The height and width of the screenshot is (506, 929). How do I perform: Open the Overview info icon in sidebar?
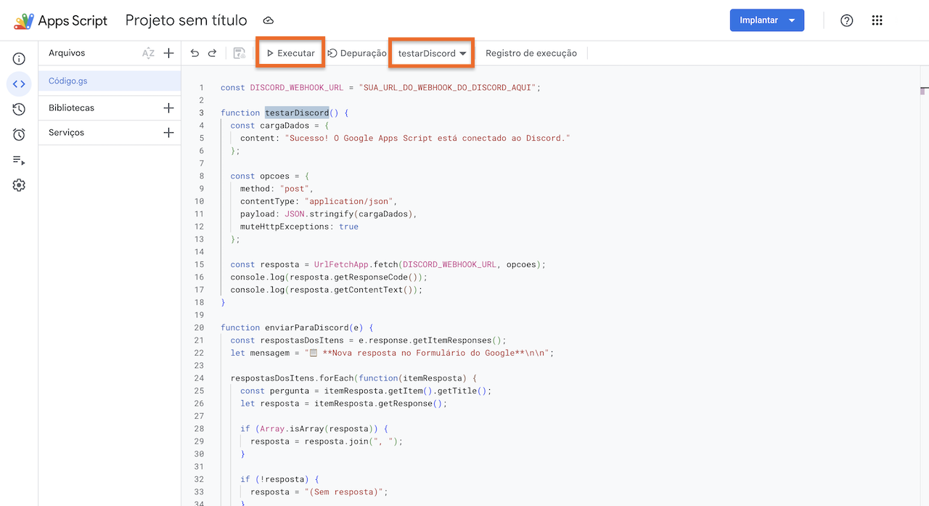19,59
